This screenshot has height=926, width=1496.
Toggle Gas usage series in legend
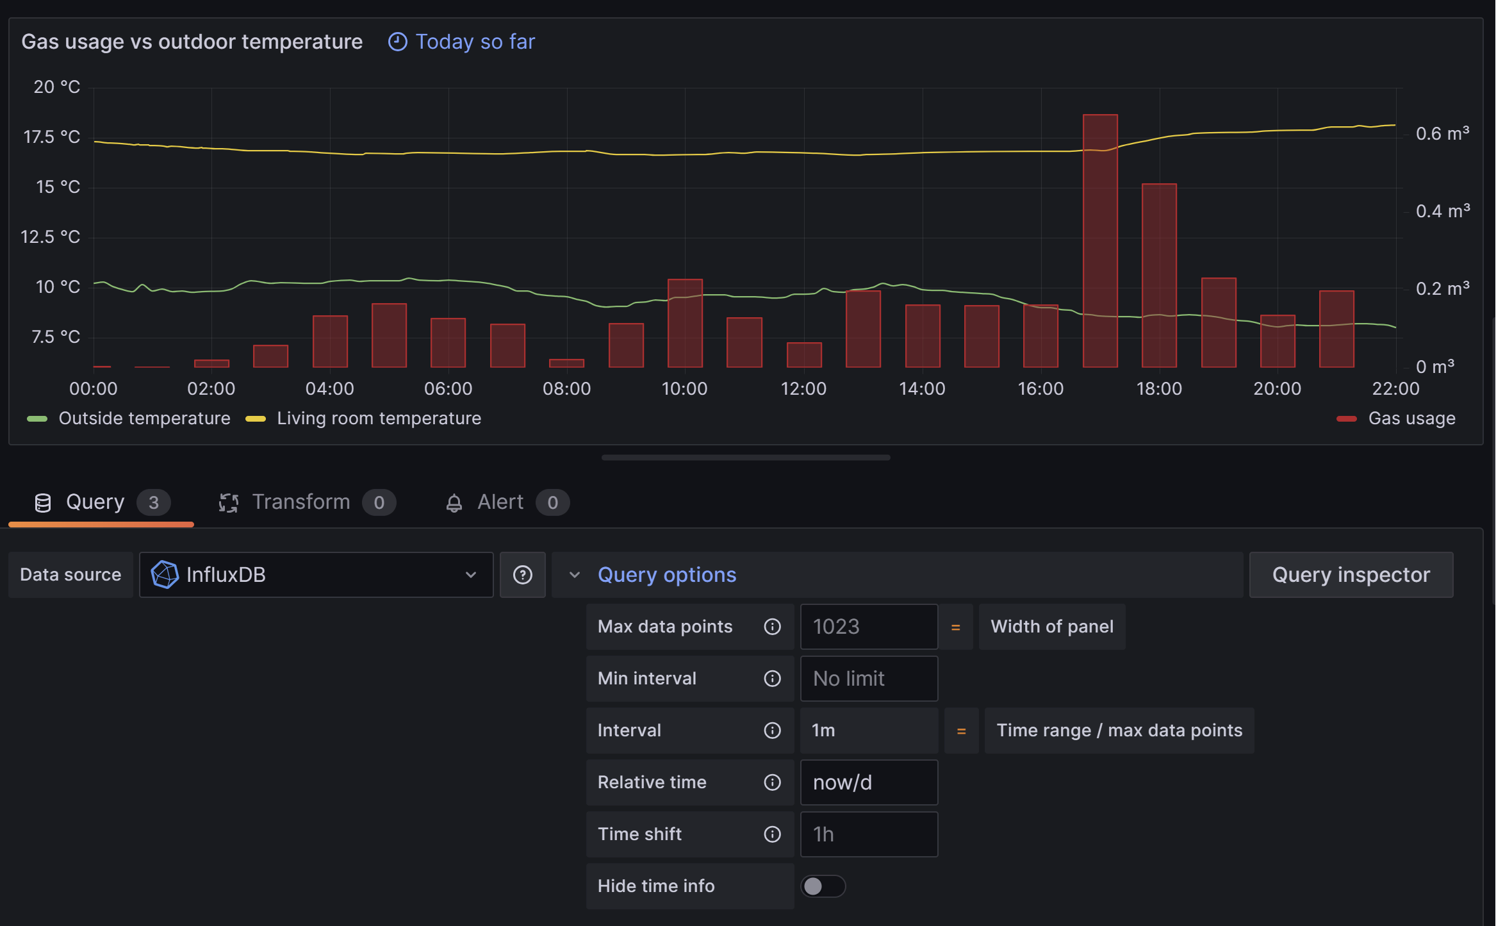[1411, 418]
